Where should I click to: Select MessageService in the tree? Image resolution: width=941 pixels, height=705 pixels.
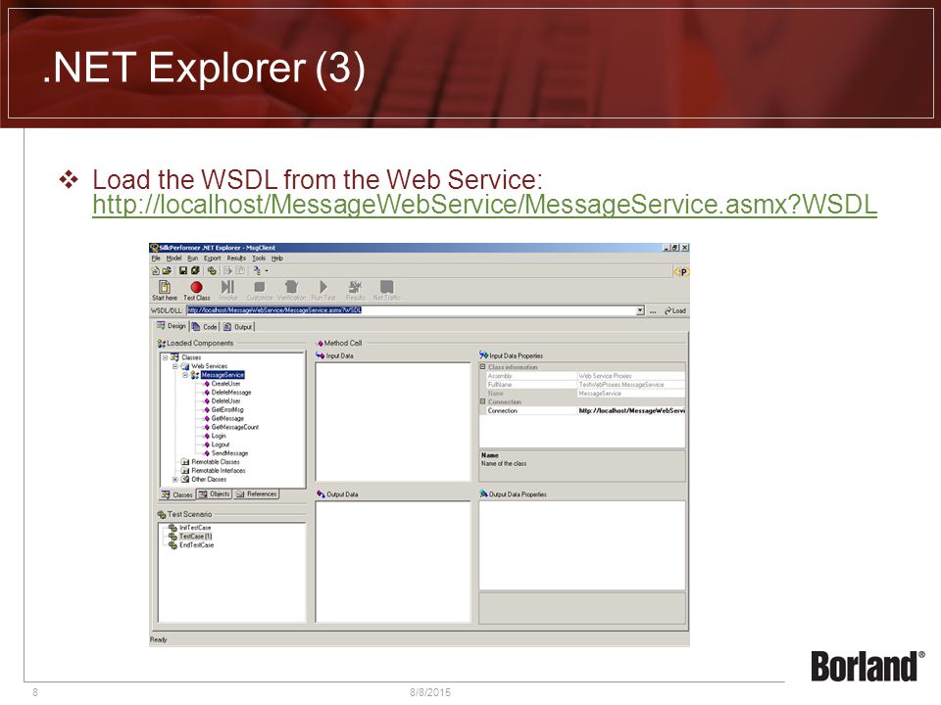223,375
